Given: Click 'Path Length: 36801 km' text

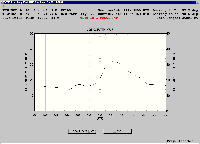Looking at the screenshot, I should [177, 18].
